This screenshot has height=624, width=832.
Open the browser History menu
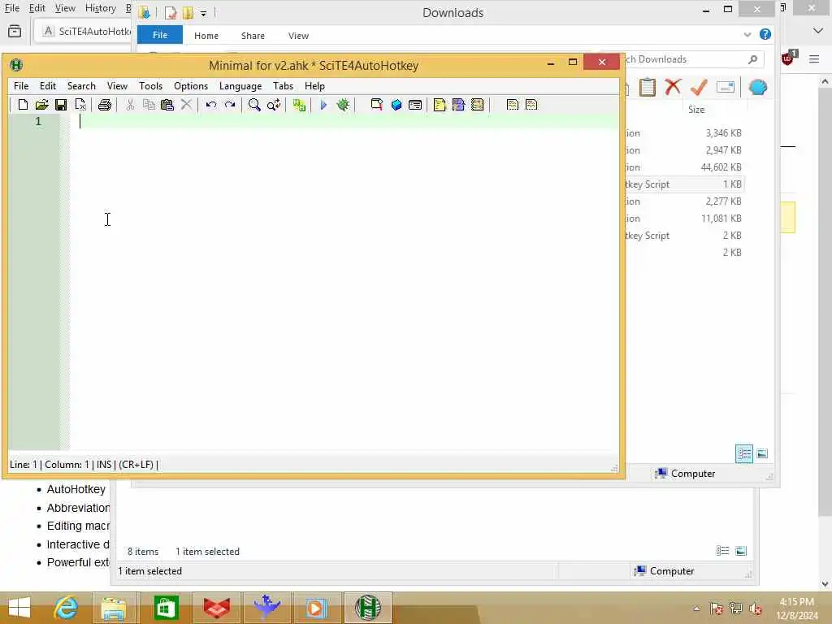click(x=100, y=8)
